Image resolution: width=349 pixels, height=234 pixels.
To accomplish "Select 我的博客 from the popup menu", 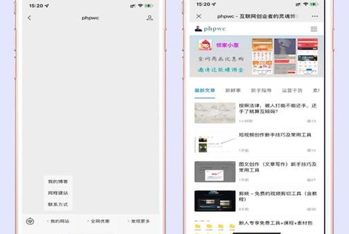I will pyautogui.click(x=58, y=182).
